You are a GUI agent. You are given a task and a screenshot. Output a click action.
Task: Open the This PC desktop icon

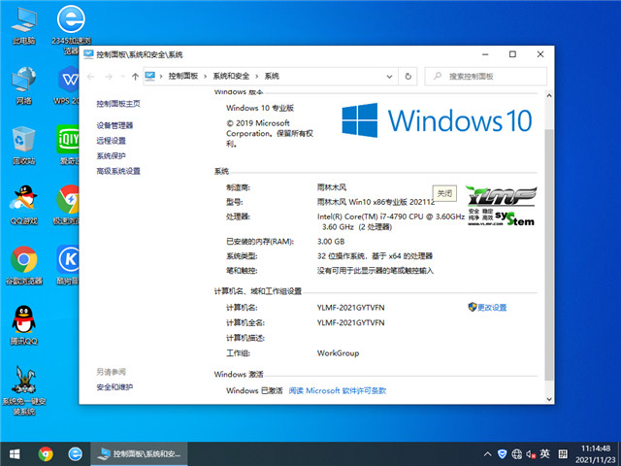coord(23,26)
